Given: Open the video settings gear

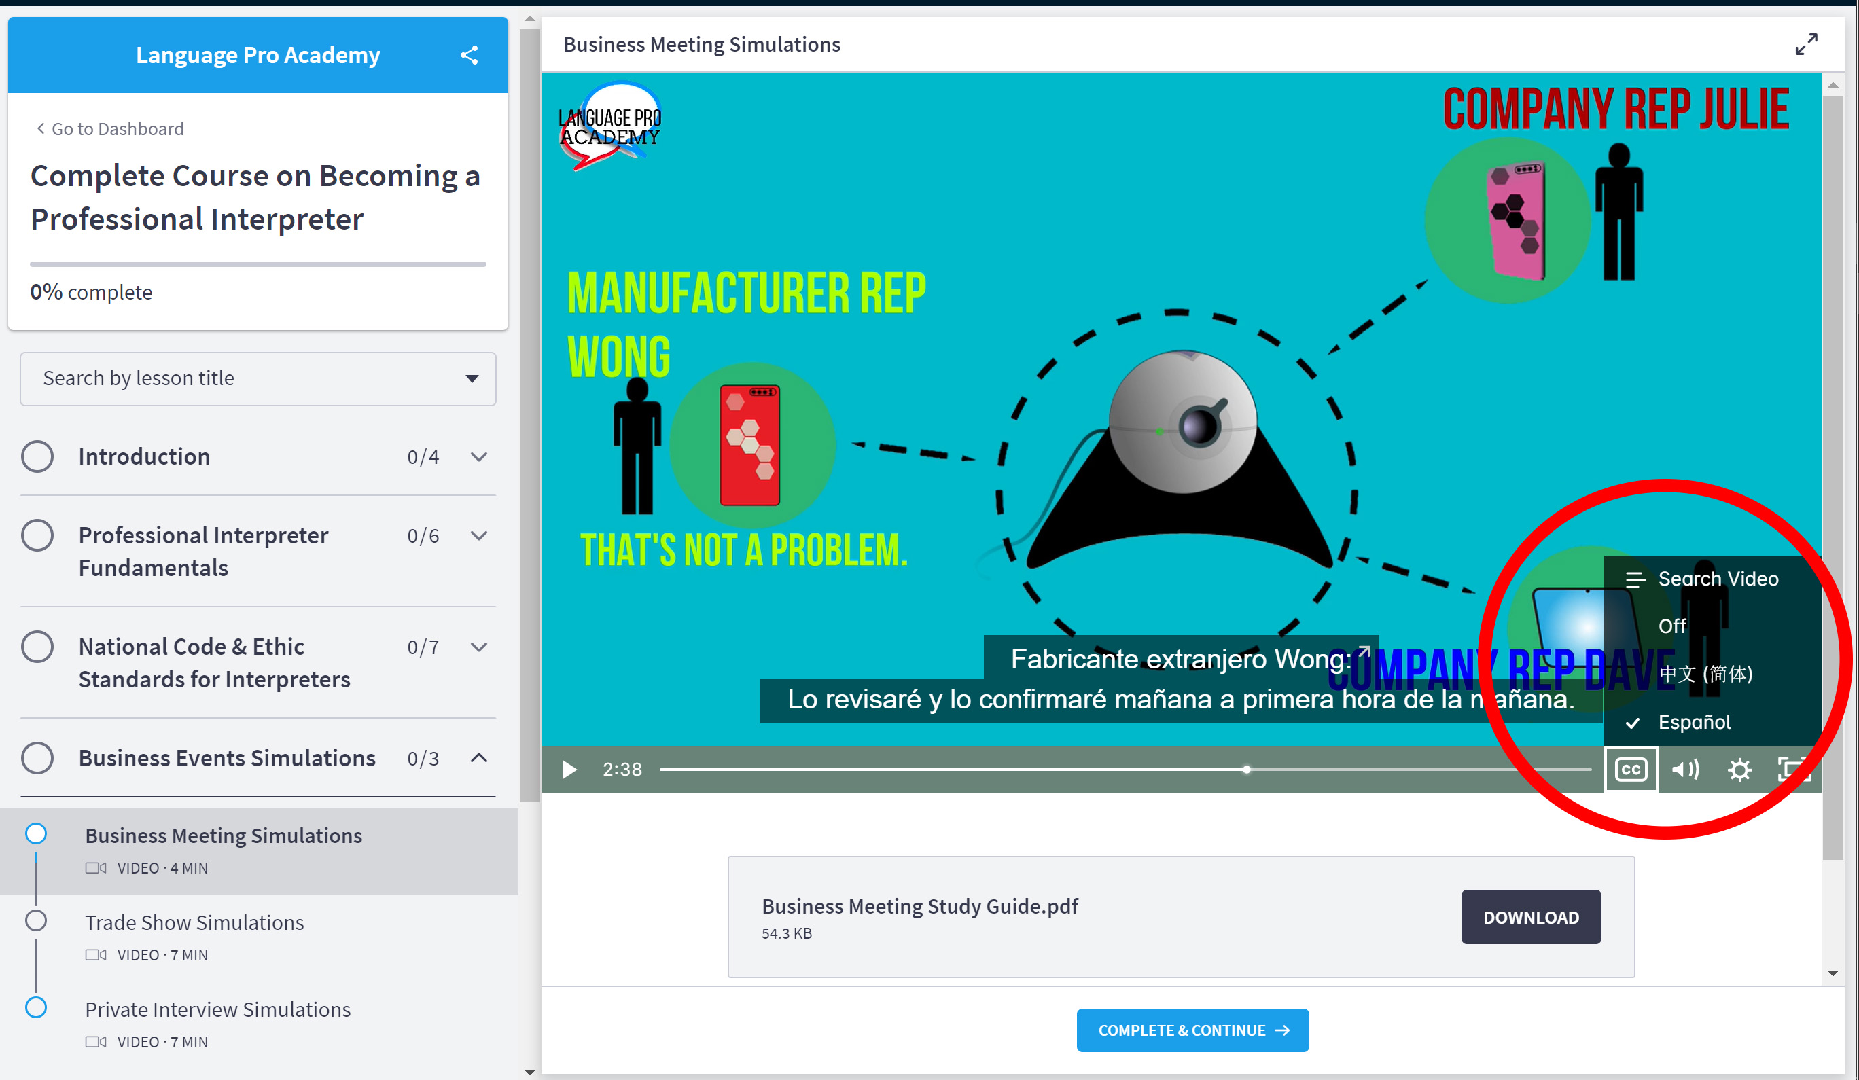Looking at the screenshot, I should pos(1739,770).
